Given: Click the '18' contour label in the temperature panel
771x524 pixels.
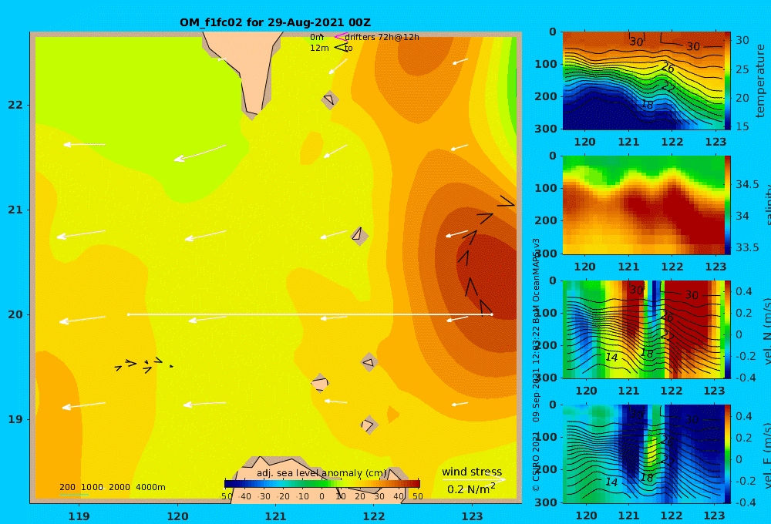Looking at the screenshot, I should coord(647,105).
